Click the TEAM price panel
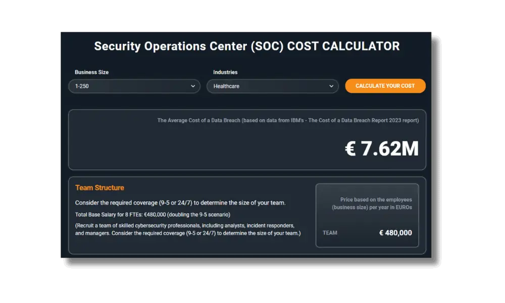Viewport: 505px width, 303px height. (367, 216)
